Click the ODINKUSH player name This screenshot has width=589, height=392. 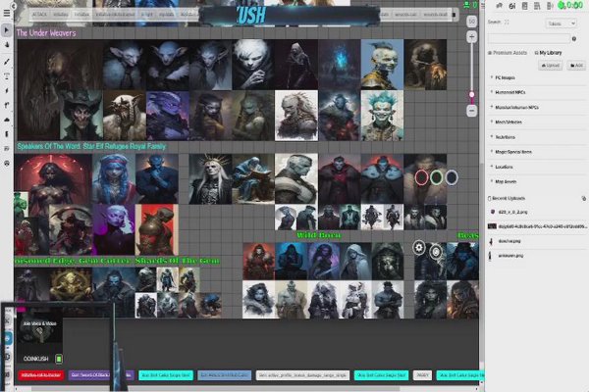36,359
